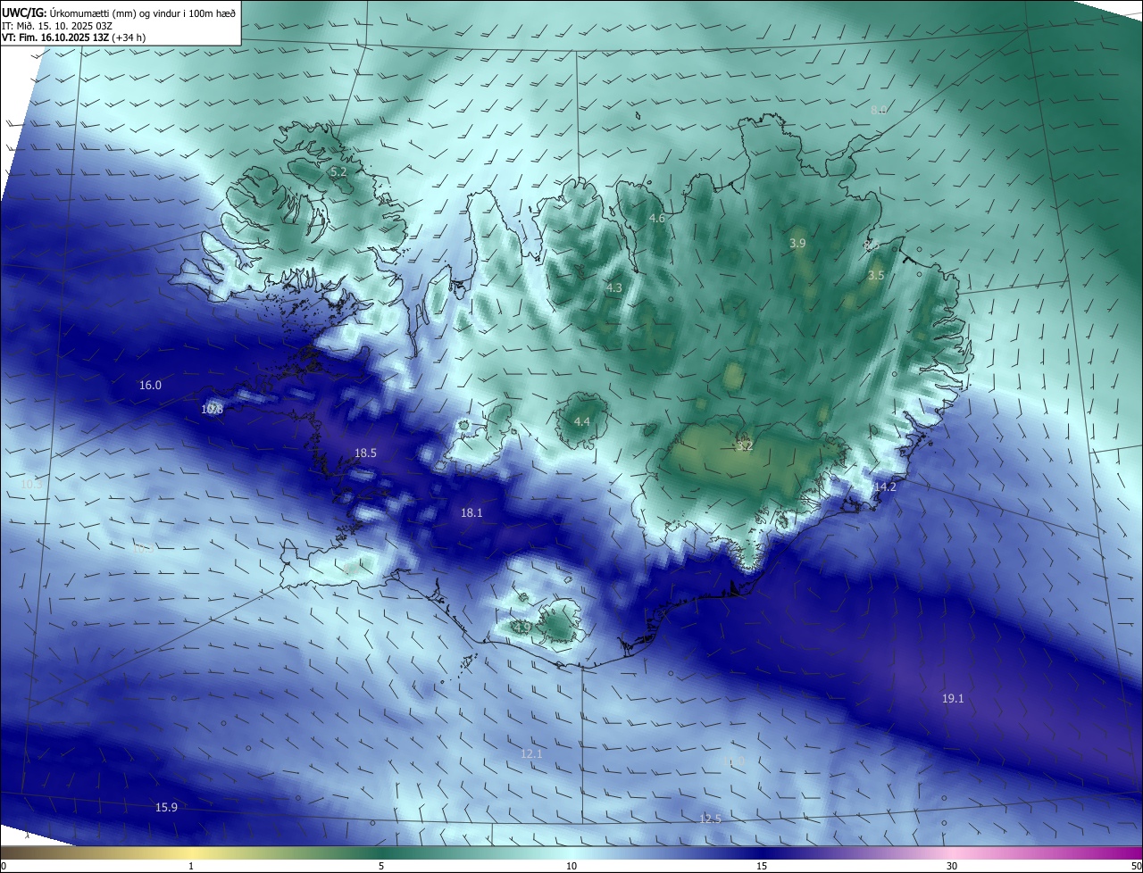
Task: Click the tick label 30 on the colour scale
Action: pyautogui.click(x=952, y=866)
